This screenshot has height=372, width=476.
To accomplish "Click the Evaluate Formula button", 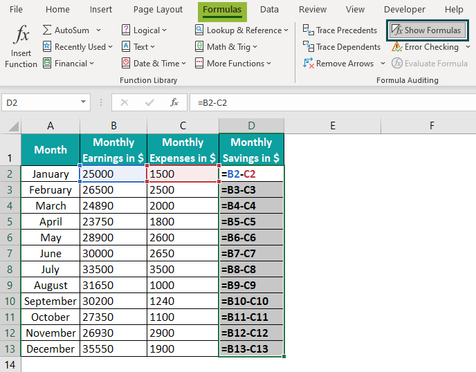I will tap(429, 63).
